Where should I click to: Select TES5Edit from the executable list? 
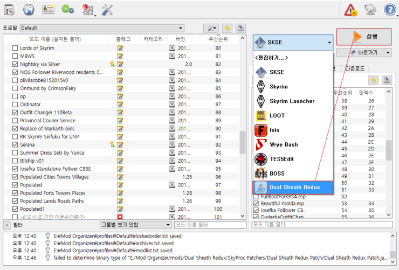coord(293,159)
